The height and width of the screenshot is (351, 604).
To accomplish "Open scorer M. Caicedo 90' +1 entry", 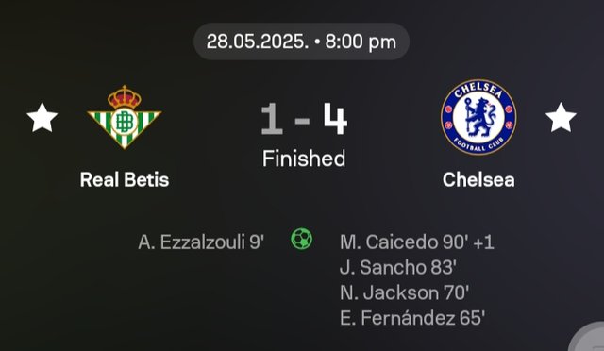I will [x=417, y=242].
